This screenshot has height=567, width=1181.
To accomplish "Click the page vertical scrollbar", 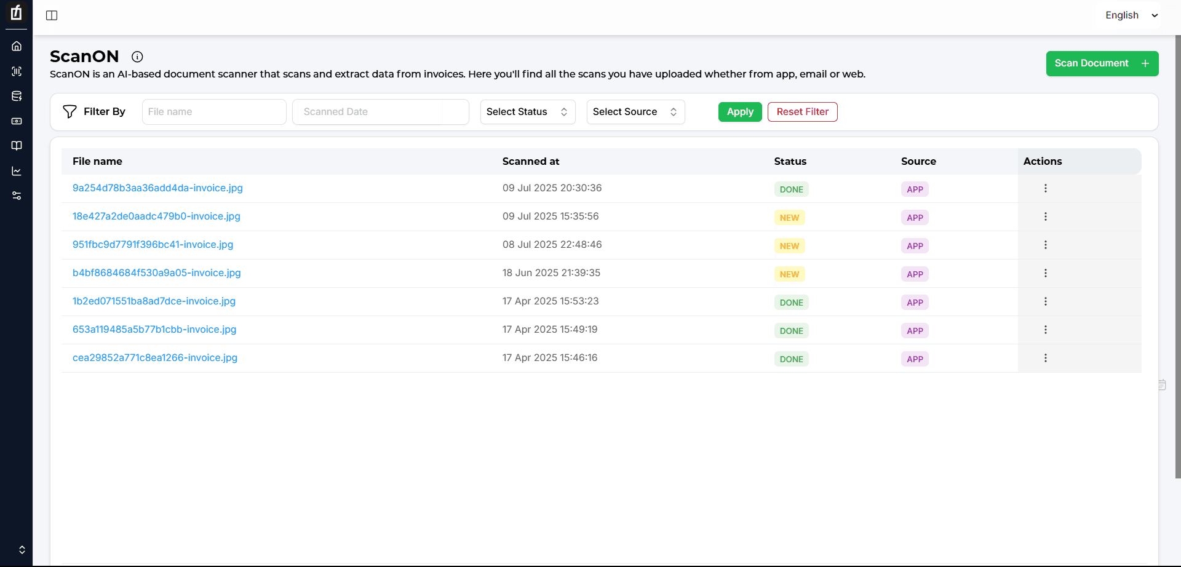I will pyautogui.click(x=1177, y=256).
